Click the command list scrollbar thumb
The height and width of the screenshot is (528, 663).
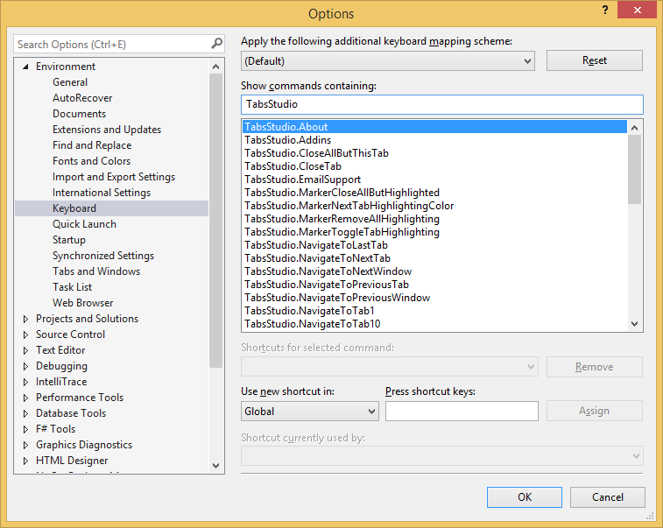(634, 170)
